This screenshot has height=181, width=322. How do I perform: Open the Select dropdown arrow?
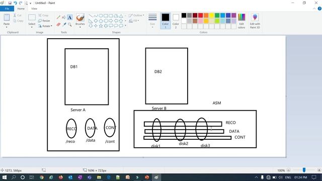pyautogui.click(x=32, y=27)
